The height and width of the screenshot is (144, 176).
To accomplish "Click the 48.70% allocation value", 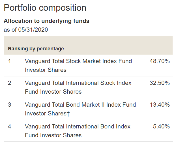I will tap(160, 61).
